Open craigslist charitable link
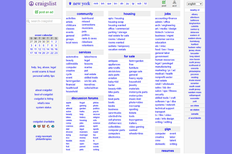Screen dimensions: 232x154 [44, 122]
